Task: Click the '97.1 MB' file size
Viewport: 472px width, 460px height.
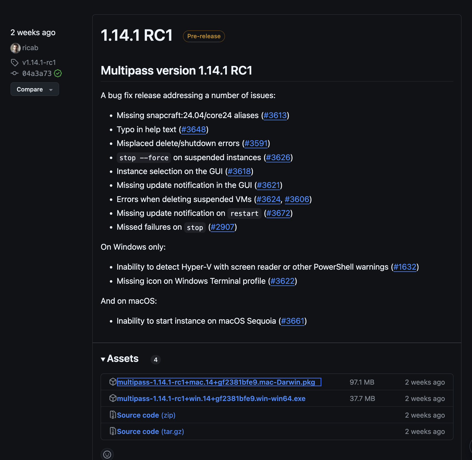Action: pos(362,382)
